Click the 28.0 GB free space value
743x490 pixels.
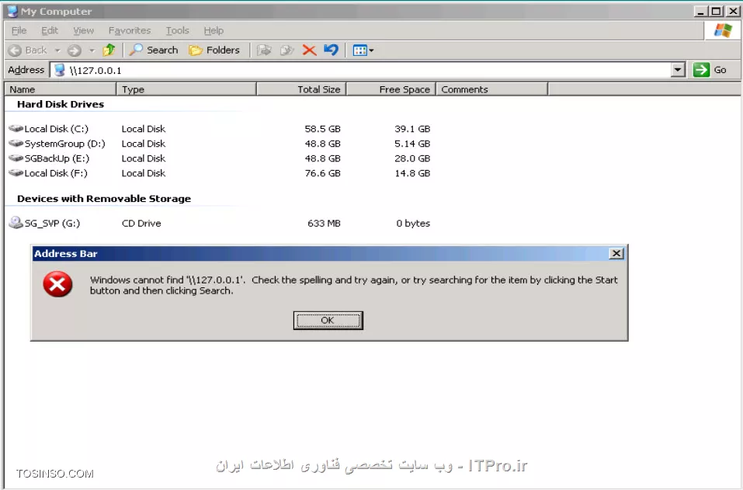tap(412, 158)
